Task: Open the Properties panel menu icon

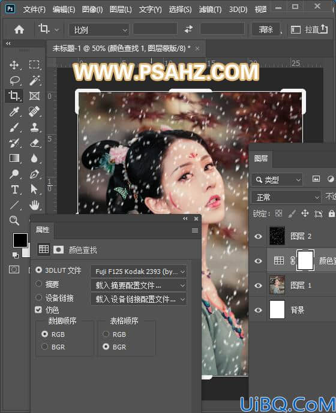Action: click(x=195, y=231)
